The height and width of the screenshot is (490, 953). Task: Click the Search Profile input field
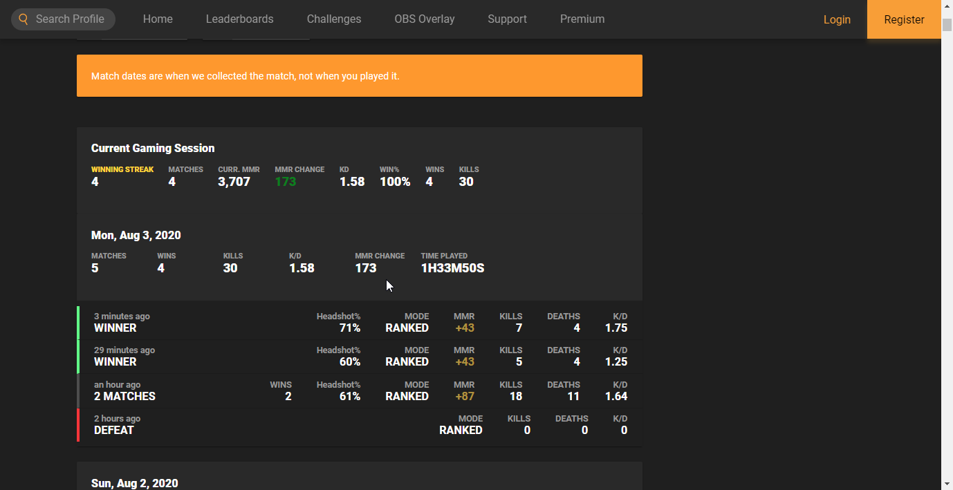pyautogui.click(x=71, y=19)
